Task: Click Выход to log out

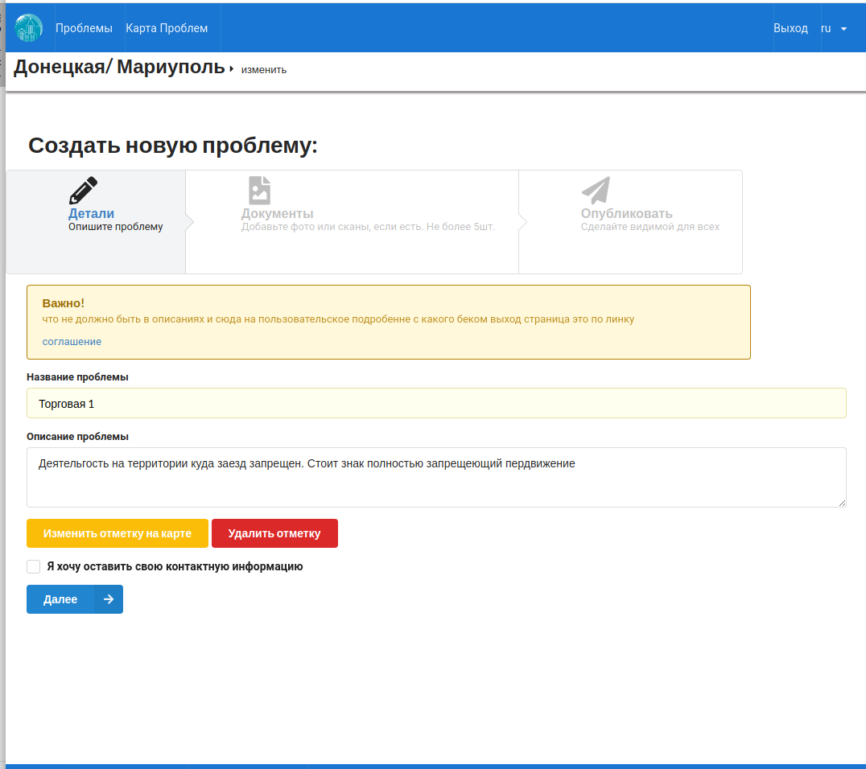Action: (x=790, y=28)
